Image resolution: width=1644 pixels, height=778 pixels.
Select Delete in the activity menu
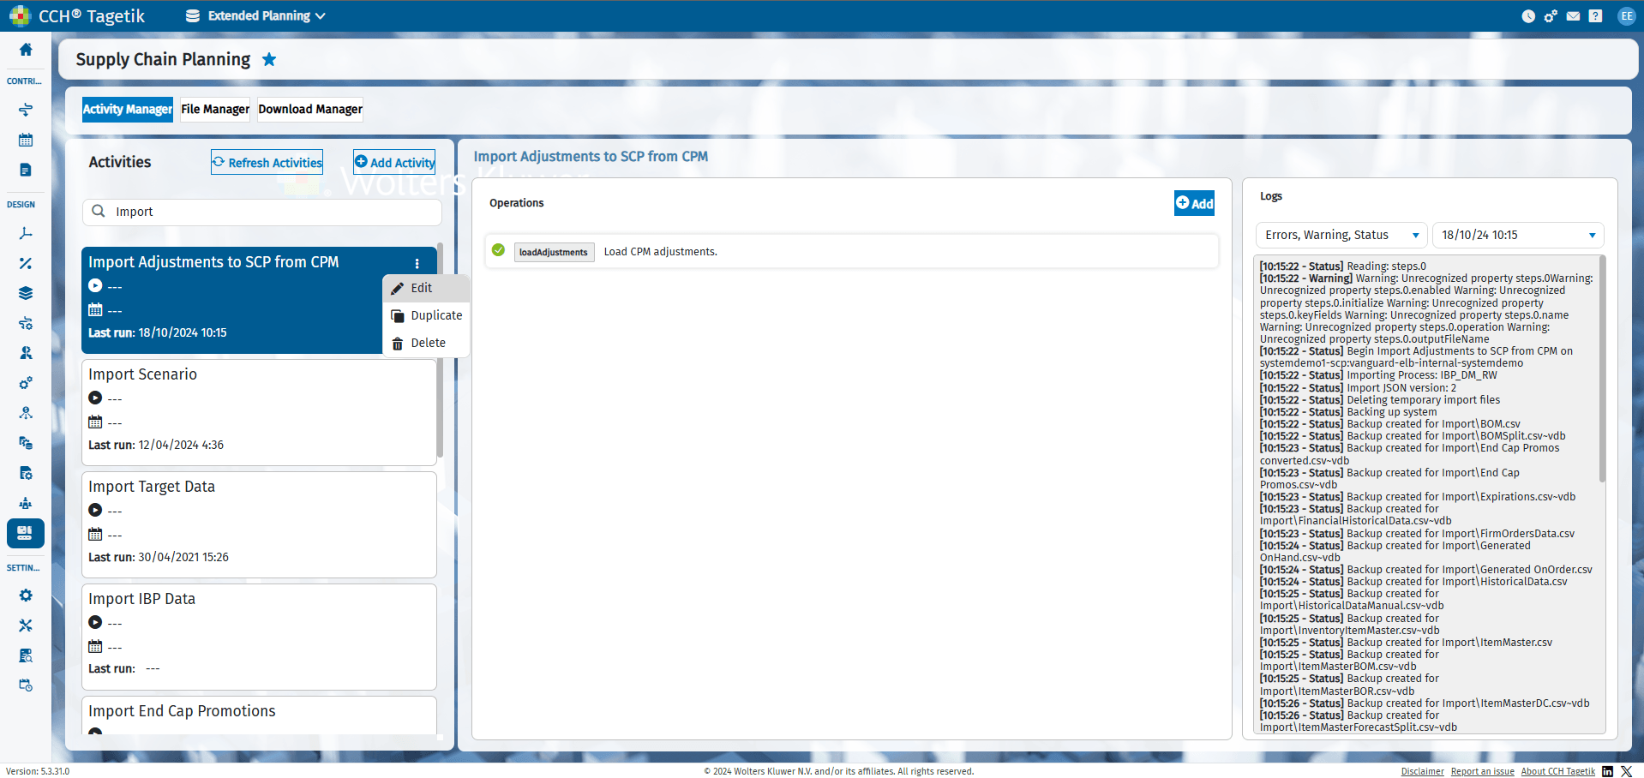pyautogui.click(x=426, y=343)
